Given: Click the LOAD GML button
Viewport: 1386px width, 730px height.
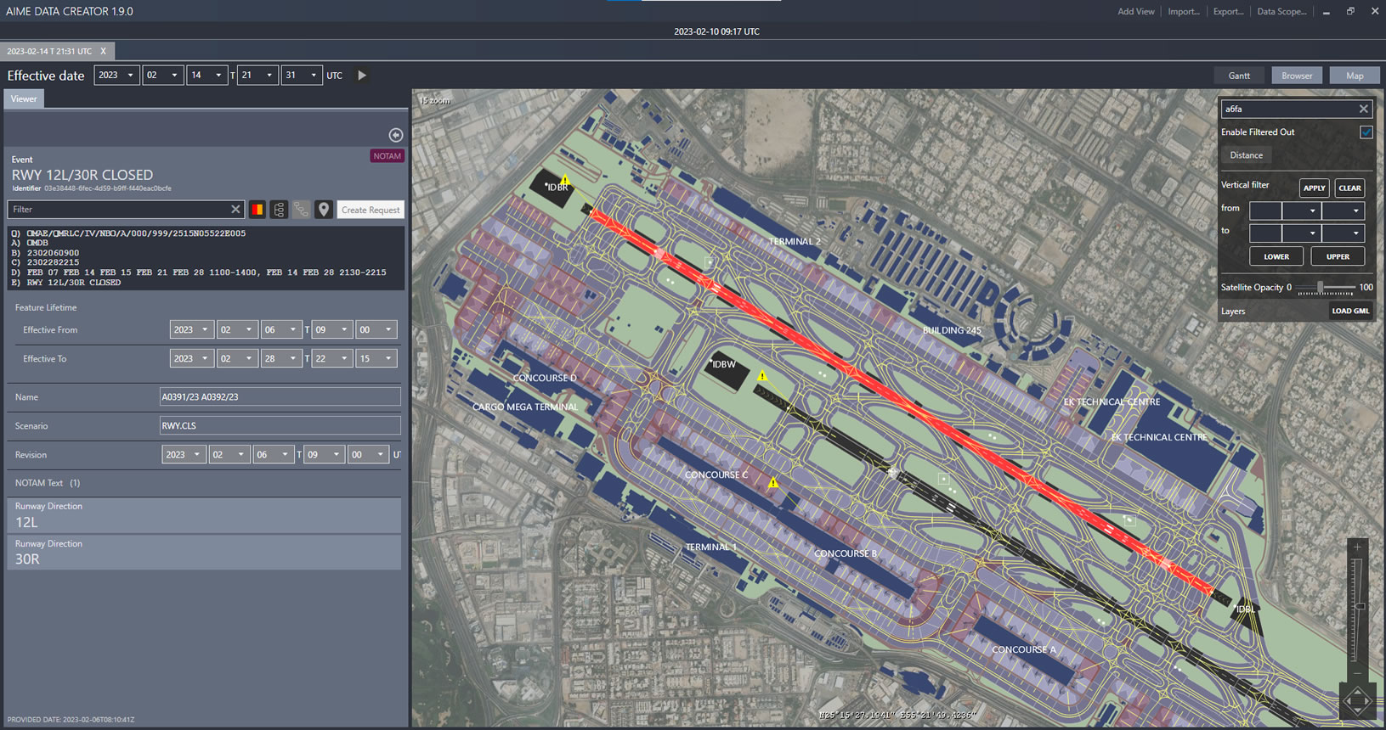Looking at the screenshot, I should coord(1349,311).
